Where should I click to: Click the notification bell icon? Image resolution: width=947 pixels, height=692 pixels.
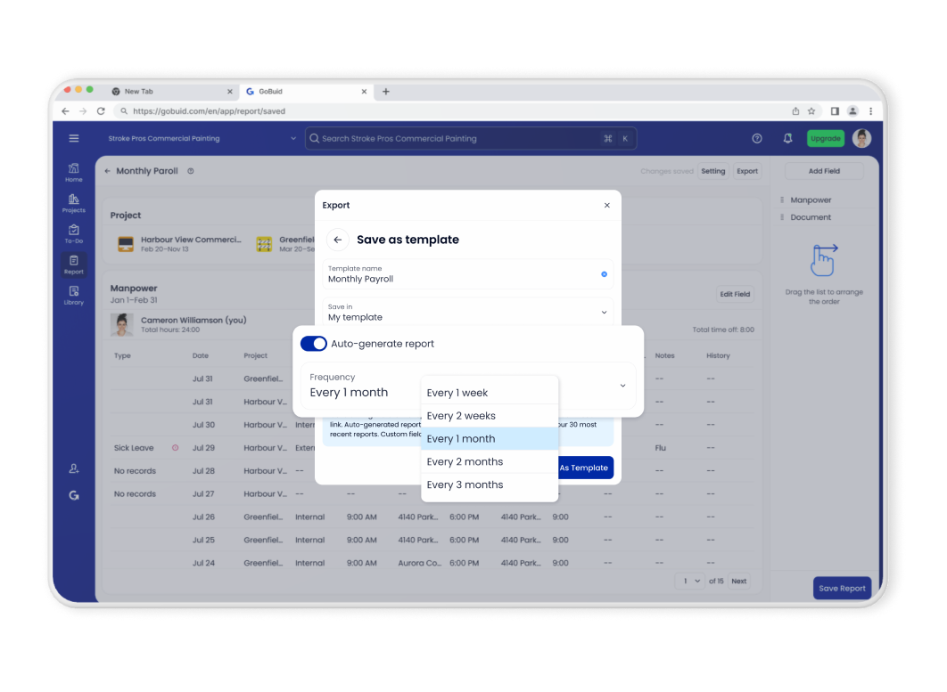click(x=788, y=138)
